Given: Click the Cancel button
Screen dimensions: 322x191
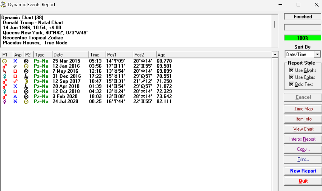Looking at the screenshot, I should click(x=303, y=97).
